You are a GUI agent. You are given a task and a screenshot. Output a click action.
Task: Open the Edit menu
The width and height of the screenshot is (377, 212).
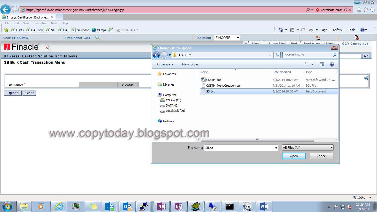(17, 23)
